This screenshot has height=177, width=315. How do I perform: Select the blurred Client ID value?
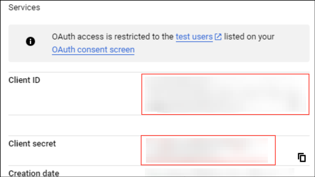click(x=225, y=94)
